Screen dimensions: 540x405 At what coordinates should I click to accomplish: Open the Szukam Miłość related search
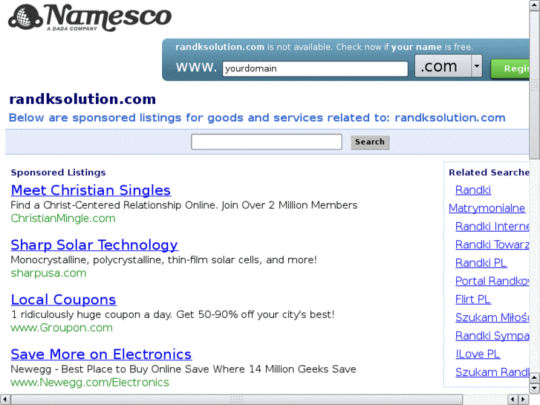492,317
